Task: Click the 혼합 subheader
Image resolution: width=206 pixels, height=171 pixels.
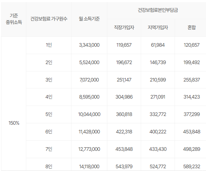Action: [192, 28]
